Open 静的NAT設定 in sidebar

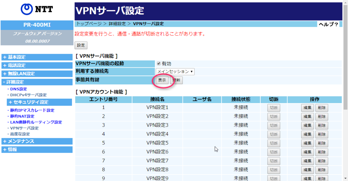[x=22, y=116]
